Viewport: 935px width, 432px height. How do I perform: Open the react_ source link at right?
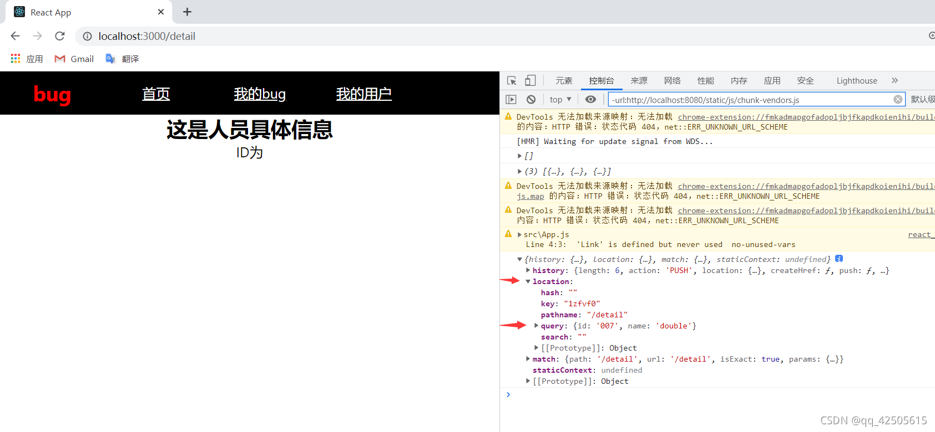tap(921, 235)
